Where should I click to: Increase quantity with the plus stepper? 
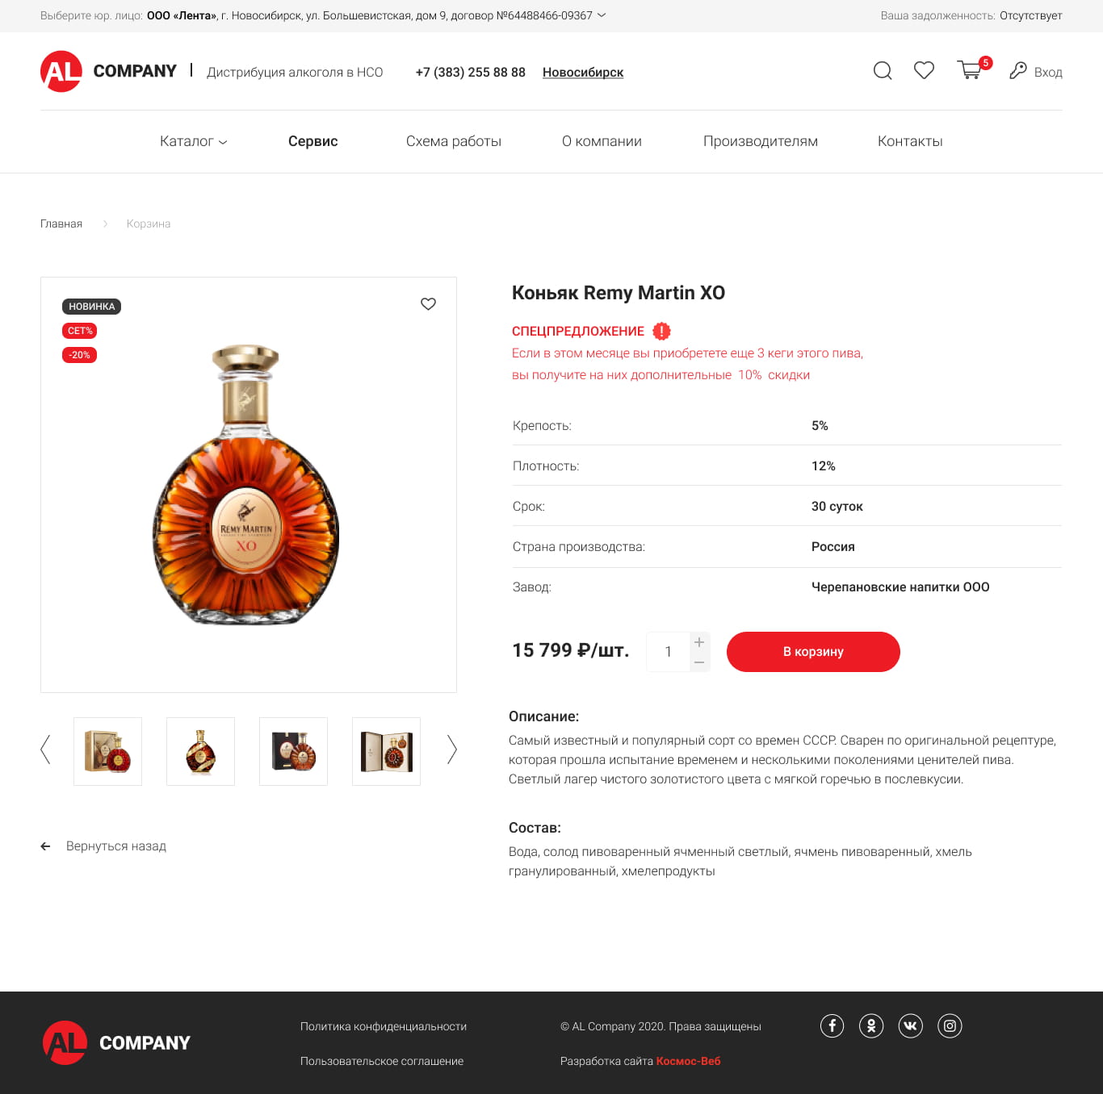(699, 642)
